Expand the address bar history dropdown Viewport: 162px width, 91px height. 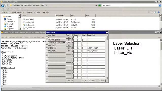[97, 5]
